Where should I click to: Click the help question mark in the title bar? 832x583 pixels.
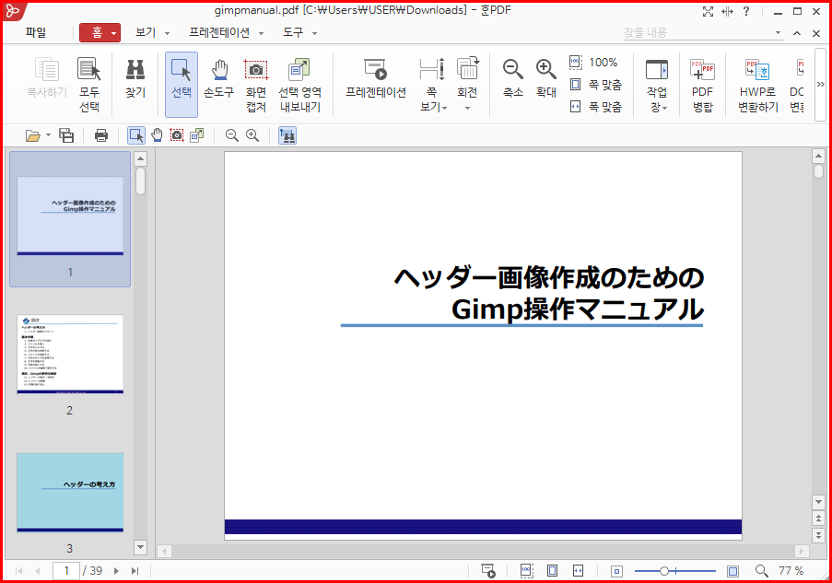point(746,11)
